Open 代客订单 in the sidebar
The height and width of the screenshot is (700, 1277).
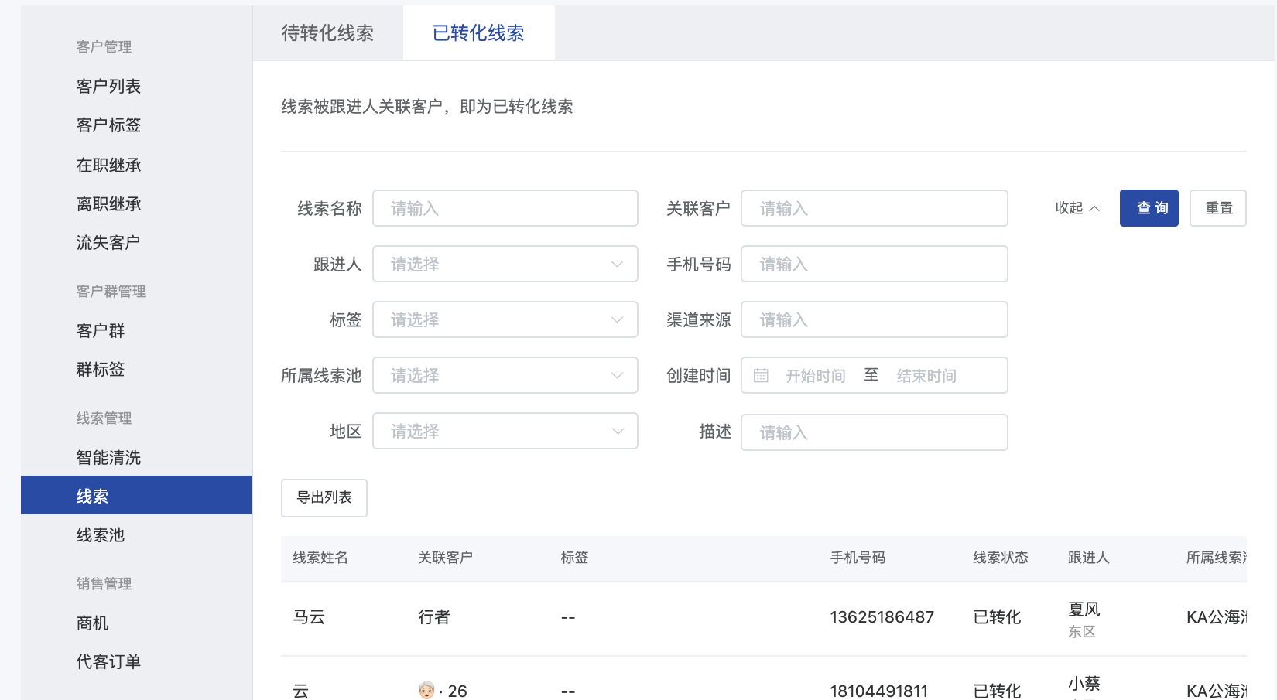108,661
